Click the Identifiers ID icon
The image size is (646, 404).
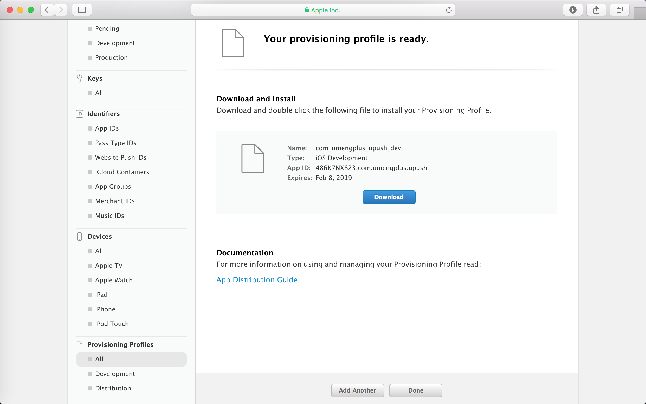(x=79, y=114)
